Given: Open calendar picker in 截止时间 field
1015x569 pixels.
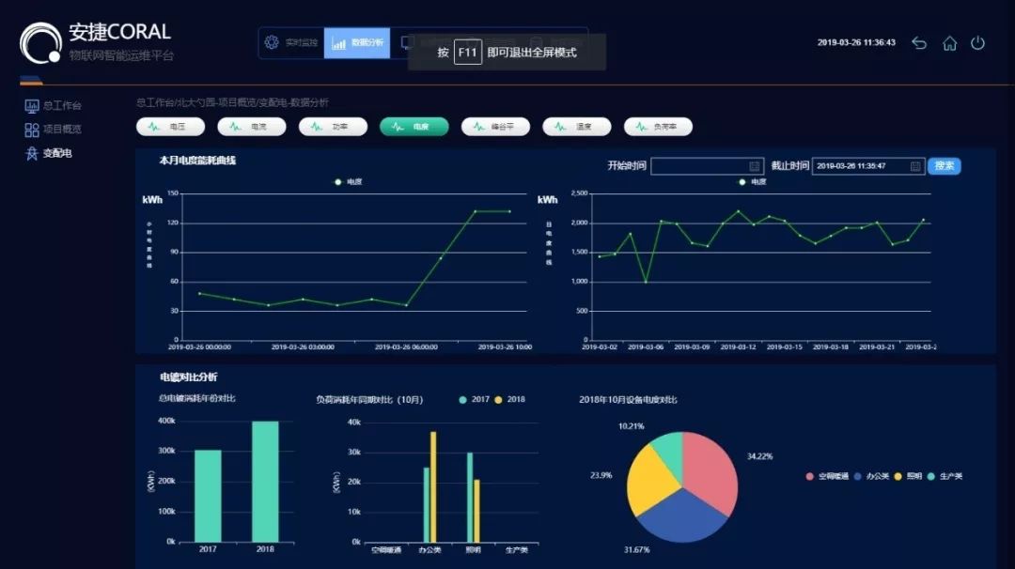Looking at the screenshot, I should pos(915,166).
